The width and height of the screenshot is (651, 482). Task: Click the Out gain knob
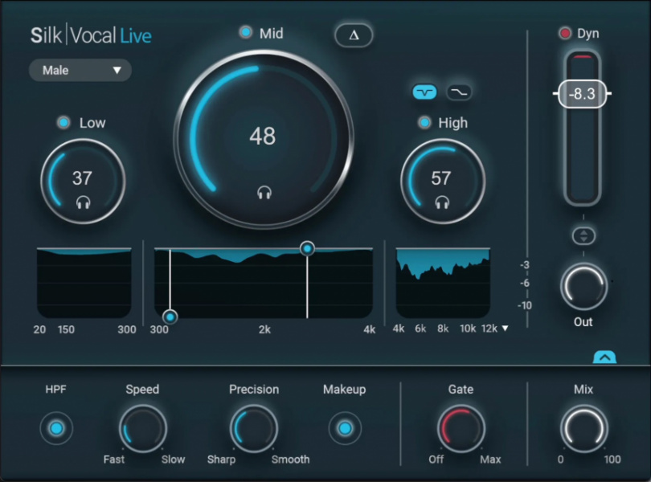click(583, 286)
